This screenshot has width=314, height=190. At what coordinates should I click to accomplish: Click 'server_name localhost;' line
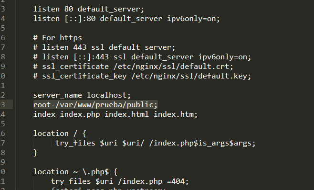[x=82, y=95]
